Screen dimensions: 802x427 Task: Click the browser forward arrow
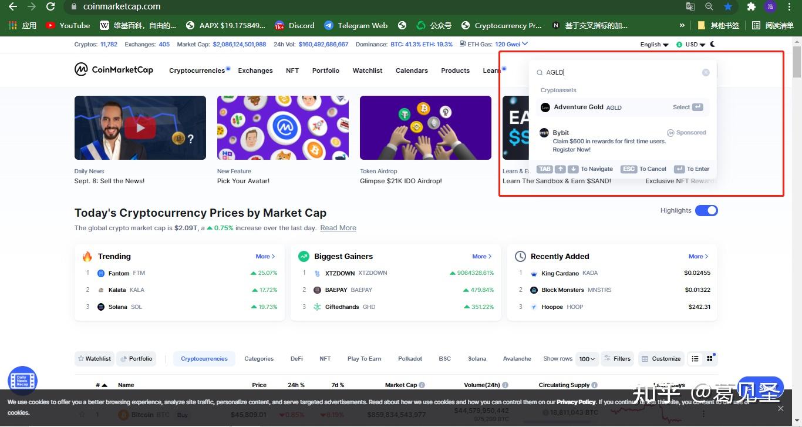click(x=31, y=6)
